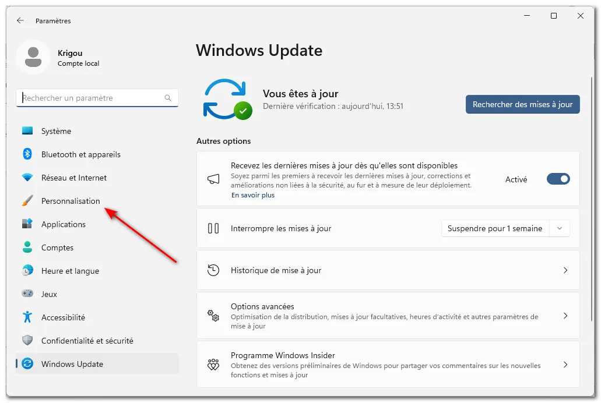Select Jeux in sidebar
601x403 pixels.
click(x=97, y=294)
